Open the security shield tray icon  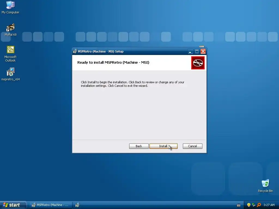coord(249,205)
